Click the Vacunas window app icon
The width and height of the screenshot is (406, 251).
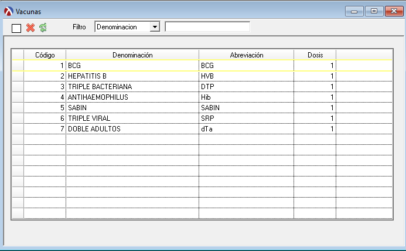click(x=8, y=11)
